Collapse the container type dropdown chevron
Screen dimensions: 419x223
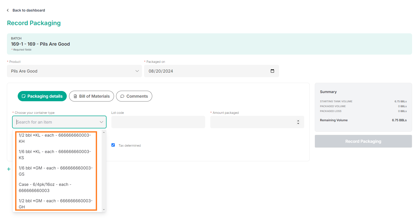click(101, 122)
